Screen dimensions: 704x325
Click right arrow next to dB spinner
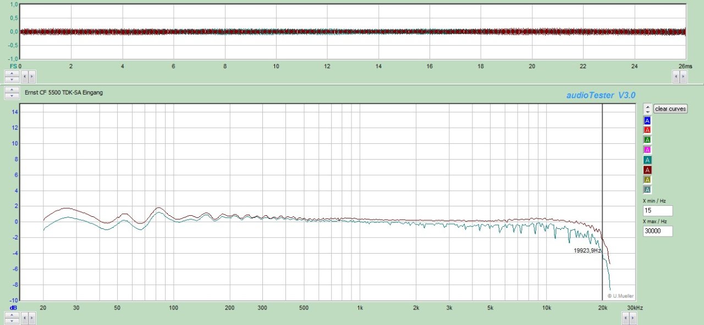click(x=32, y=317)
